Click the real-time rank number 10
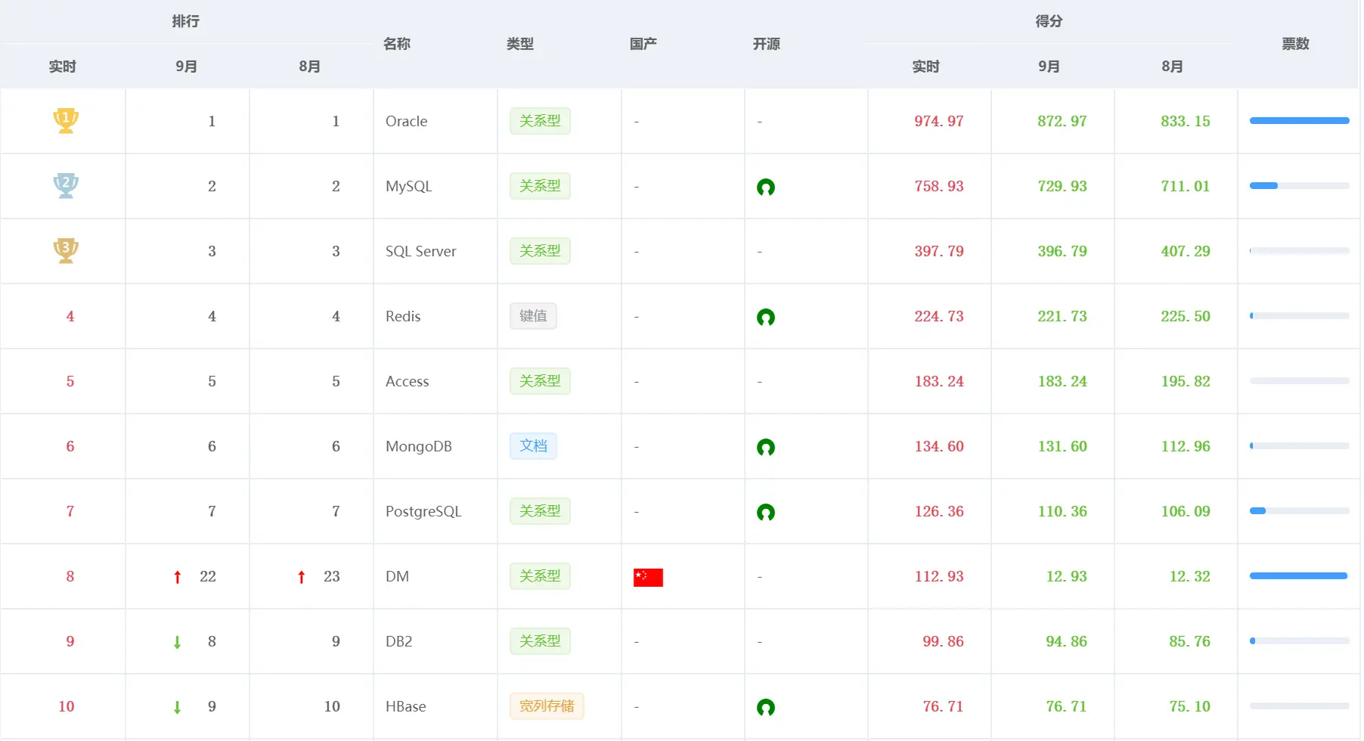This screenshot has width=1364, height=741. [x=67, y=706]
